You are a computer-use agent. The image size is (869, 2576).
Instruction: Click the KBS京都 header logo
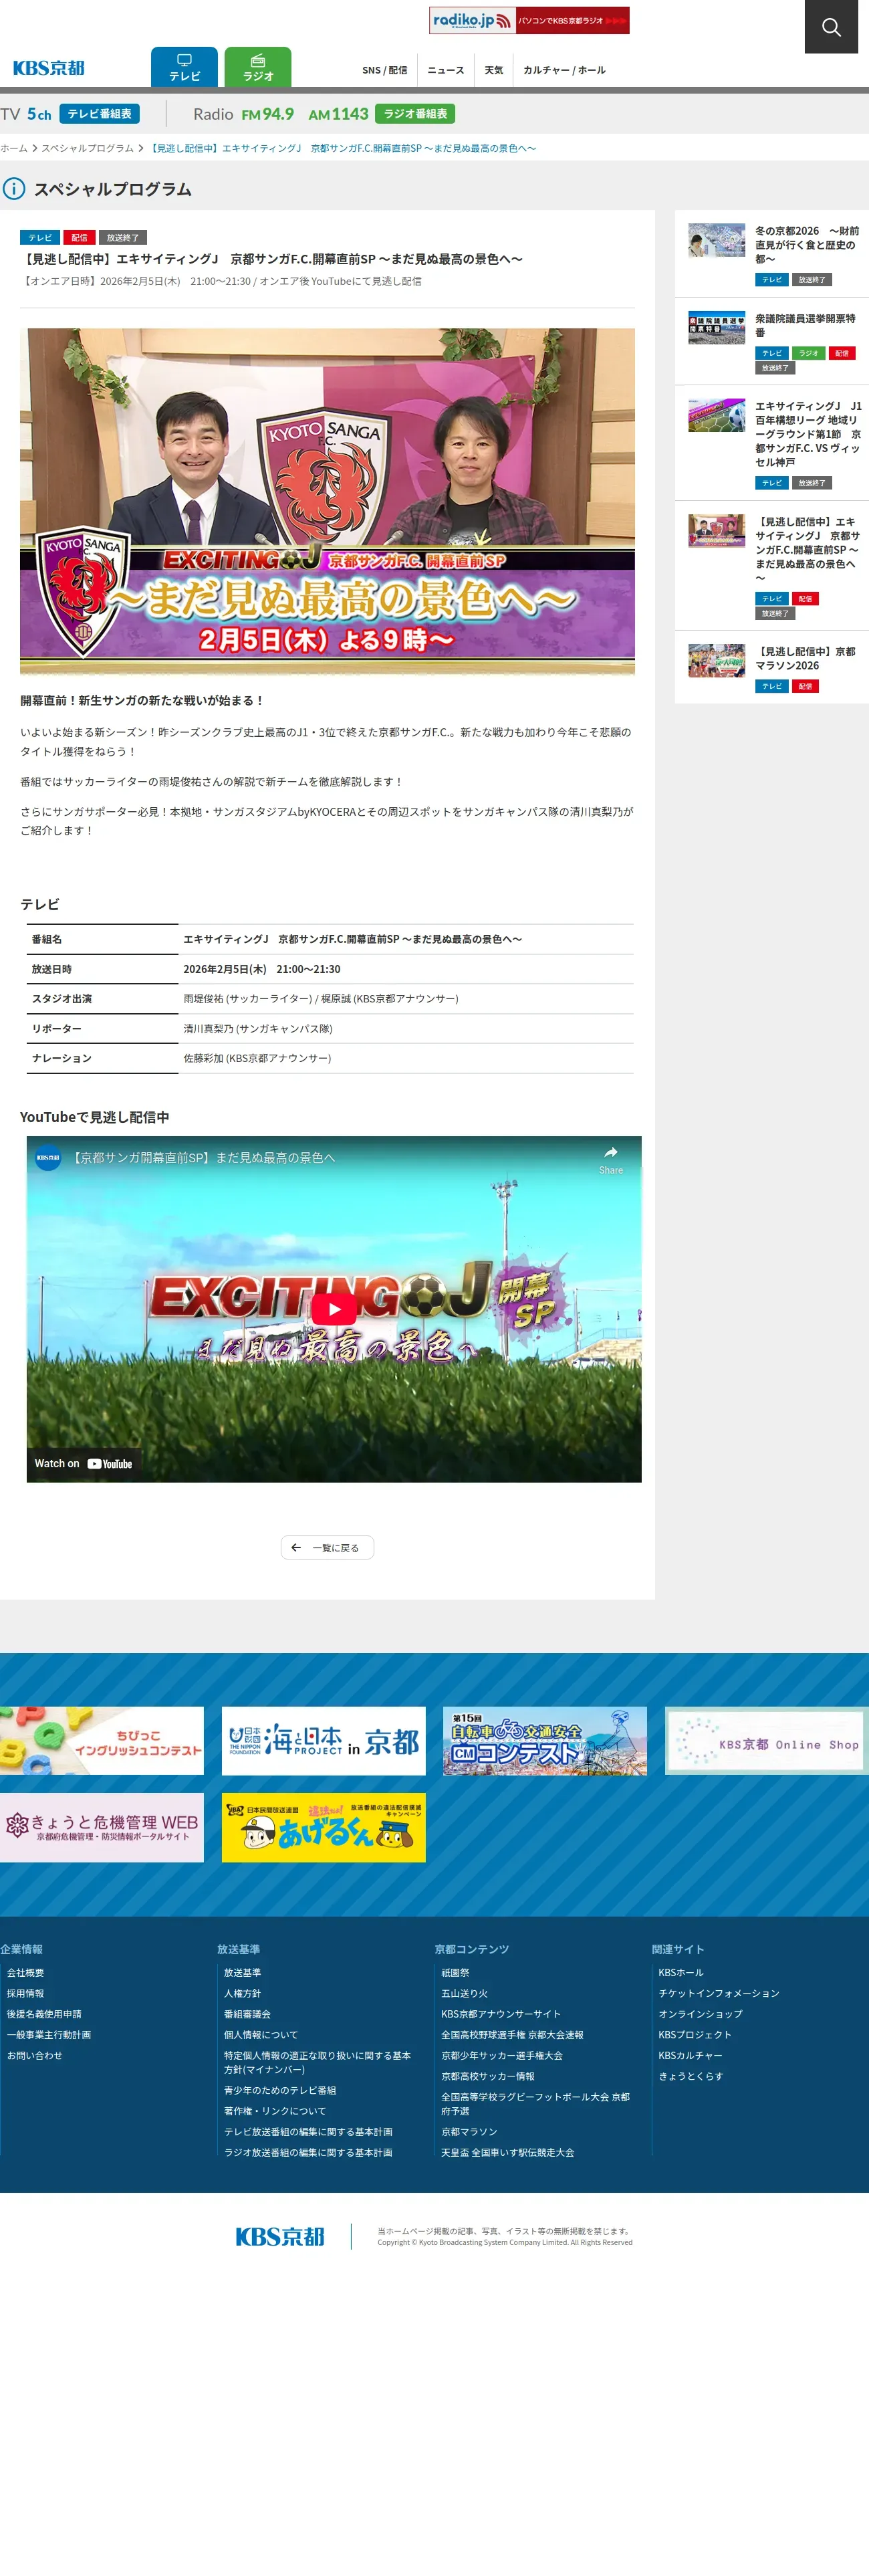pos(49,68)
